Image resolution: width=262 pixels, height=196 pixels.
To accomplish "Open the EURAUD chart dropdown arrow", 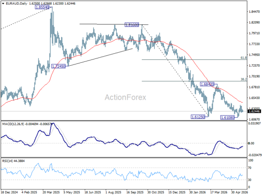I will coord(3,3).
